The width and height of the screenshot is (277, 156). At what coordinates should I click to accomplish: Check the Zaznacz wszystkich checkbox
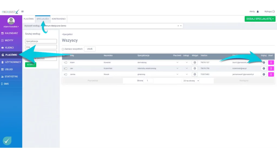(63, 49)
